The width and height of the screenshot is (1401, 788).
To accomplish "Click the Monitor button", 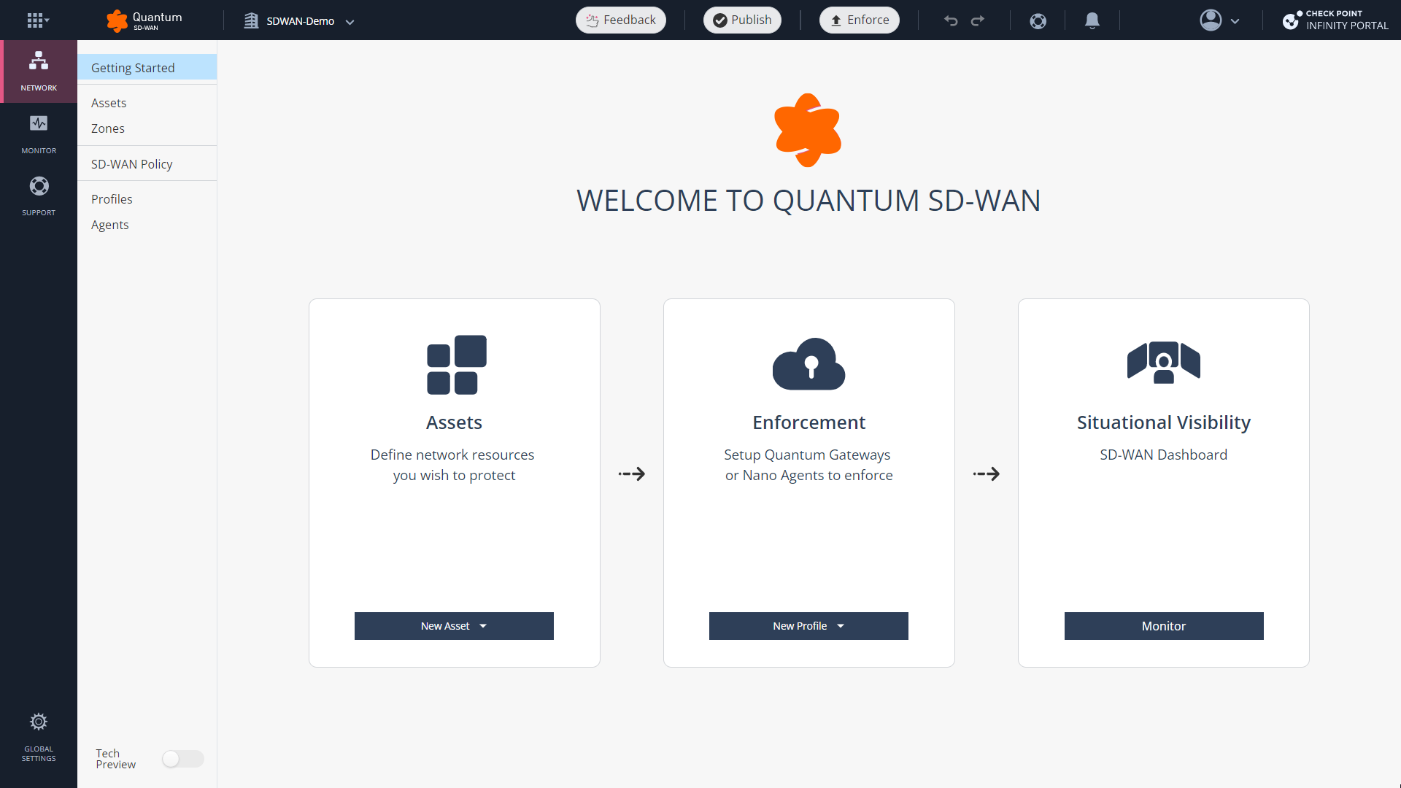I will coord(1163,625).
